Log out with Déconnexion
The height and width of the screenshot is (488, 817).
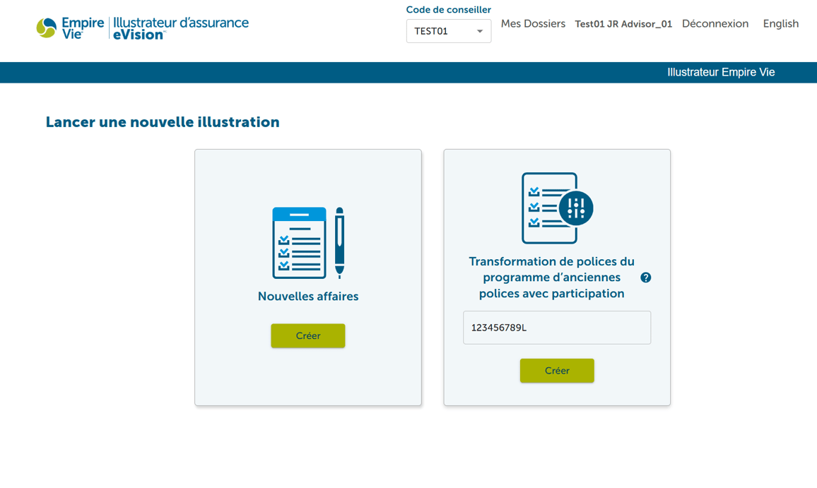coord(715,24)
